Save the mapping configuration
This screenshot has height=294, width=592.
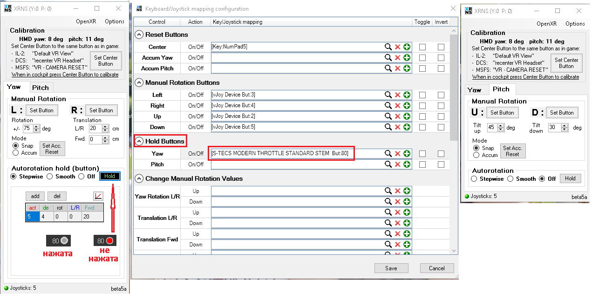pos(391,268)
